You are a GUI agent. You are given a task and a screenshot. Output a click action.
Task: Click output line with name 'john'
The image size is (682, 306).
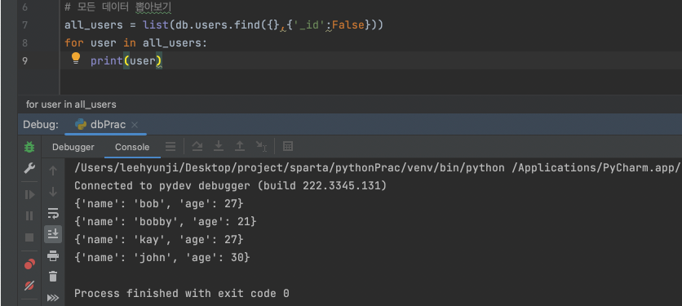[162, 257]
